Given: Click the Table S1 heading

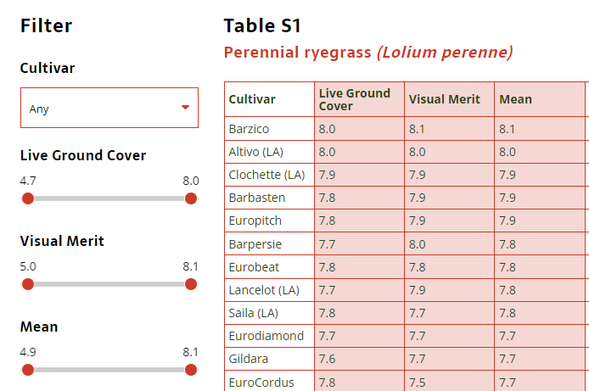Looking at the screenshot, I should pyautogui.click(x=262, y=26).
